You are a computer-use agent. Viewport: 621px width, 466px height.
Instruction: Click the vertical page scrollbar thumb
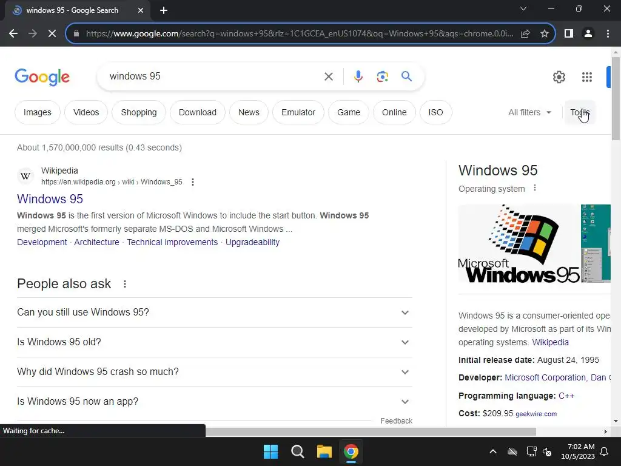click(616, 98)
